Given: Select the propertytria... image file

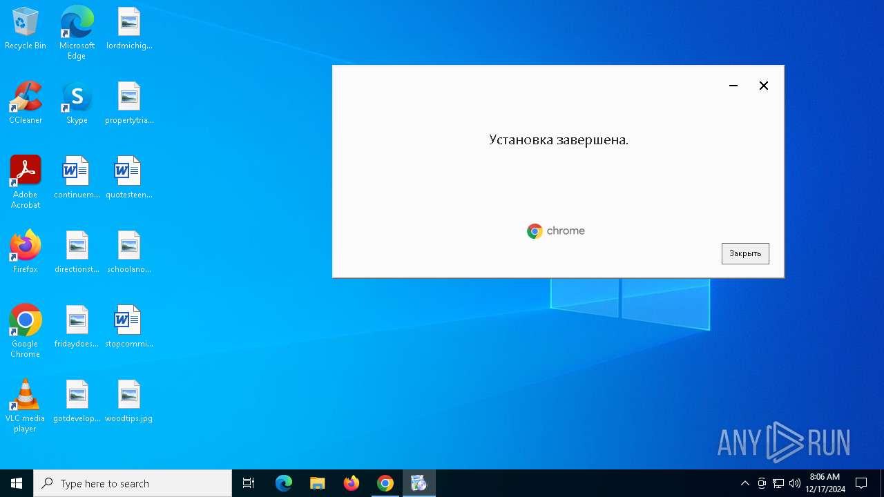Looking at the screenshot, I should (129, 104).
